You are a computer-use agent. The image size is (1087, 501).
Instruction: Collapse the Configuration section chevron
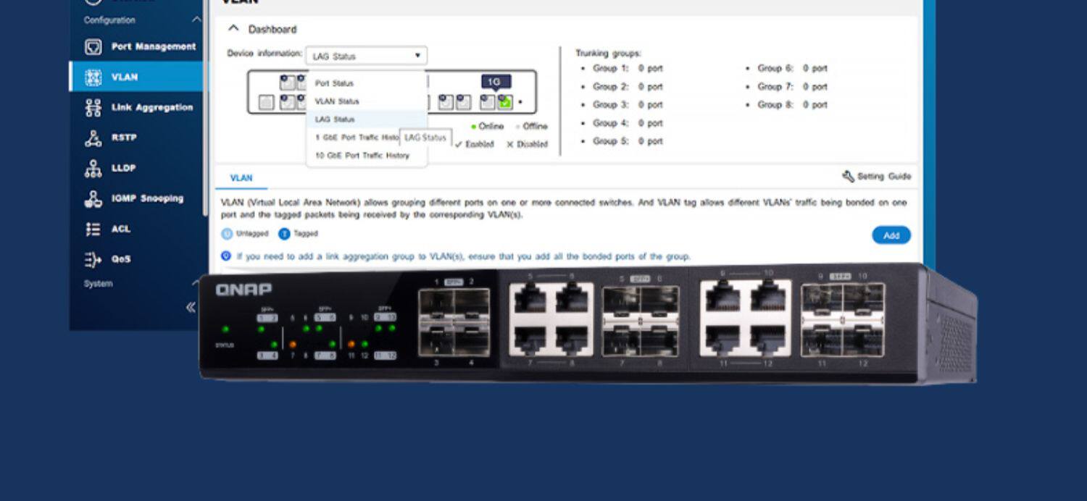pyautogui.click(x=196, y=20)
